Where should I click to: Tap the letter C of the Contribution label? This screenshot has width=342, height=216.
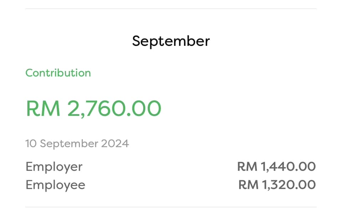(30, 73)
